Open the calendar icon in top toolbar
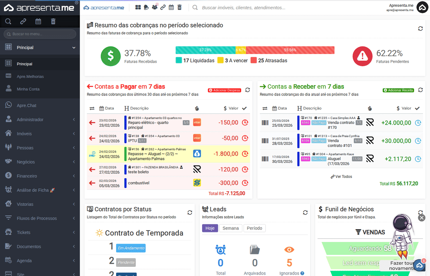The image size is (430, 276). [171, 8]
